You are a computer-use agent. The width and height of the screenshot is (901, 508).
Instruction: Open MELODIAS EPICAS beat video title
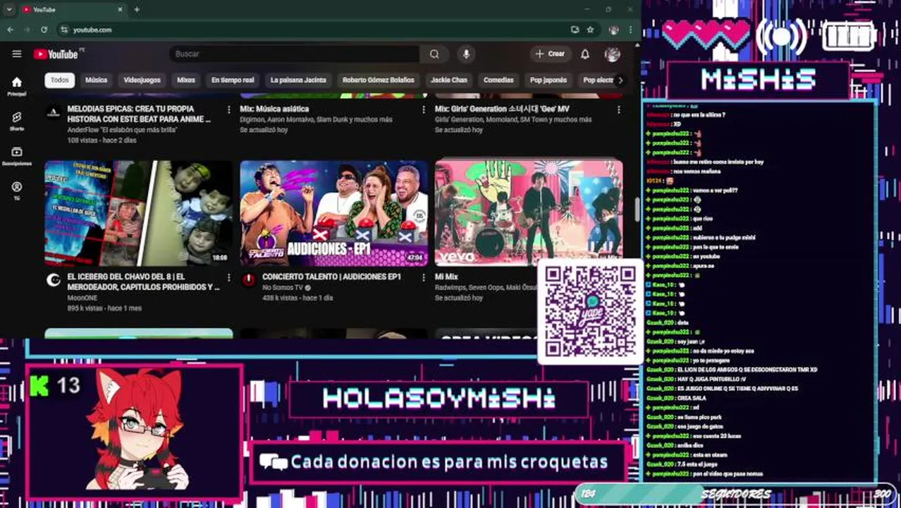[139, 114]
